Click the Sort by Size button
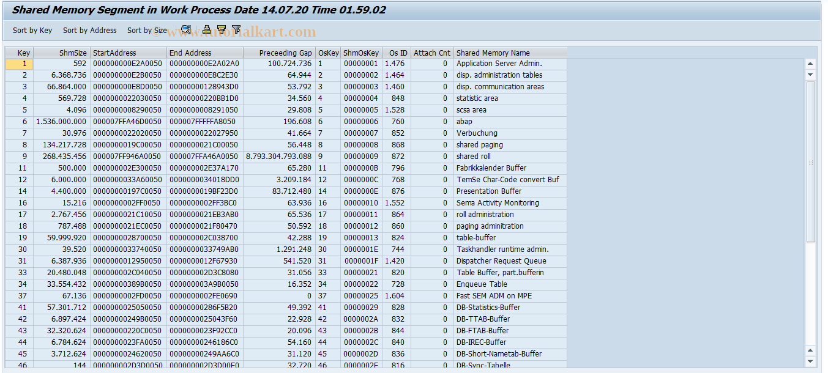The image size is (828, 373). point(147,30)
